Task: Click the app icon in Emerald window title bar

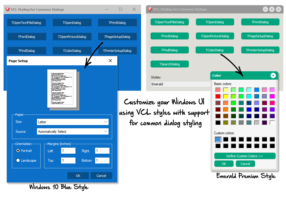Action: [x=150, y=9]
